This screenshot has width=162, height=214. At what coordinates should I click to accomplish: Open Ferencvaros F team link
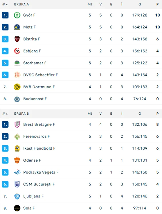(36, 136)
